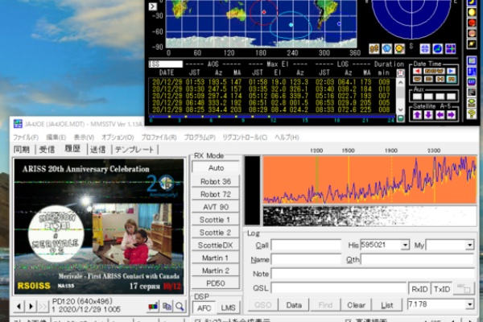Select Martin 2 RX mode
Viewport: 483px width, 322px height.
click(x=216, y=270)
